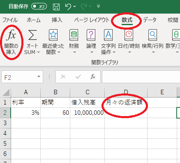Expand the AutoSum (オートSUM) dropdown arrow
The height and width of the screenshot is (163, 180).
point(39,52)
